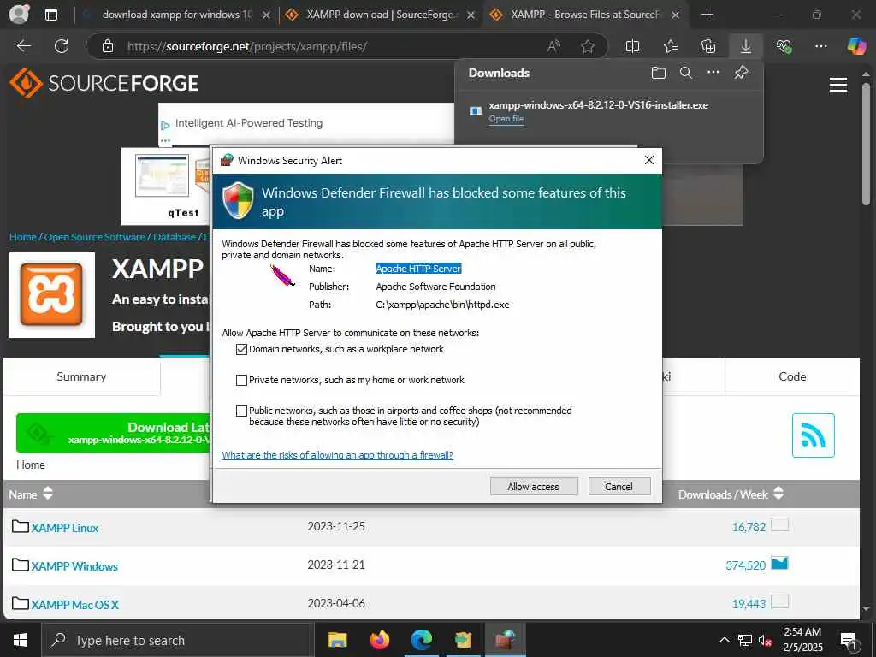Switch to download xampp for windows tab

(177, 15)
